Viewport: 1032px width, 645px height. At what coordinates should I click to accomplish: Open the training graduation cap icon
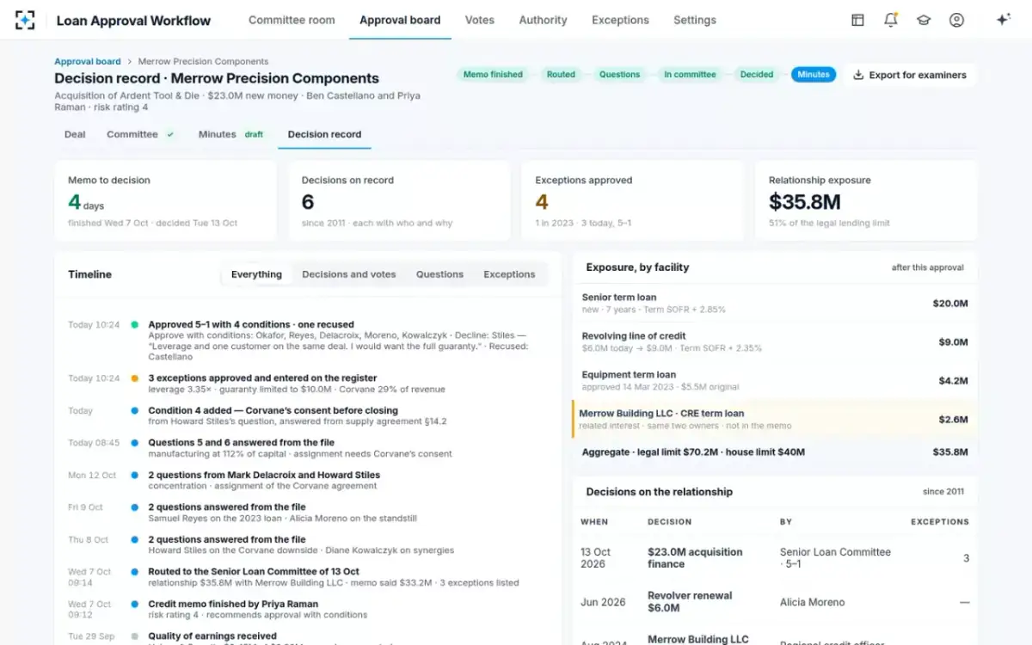tap(924, 20)
